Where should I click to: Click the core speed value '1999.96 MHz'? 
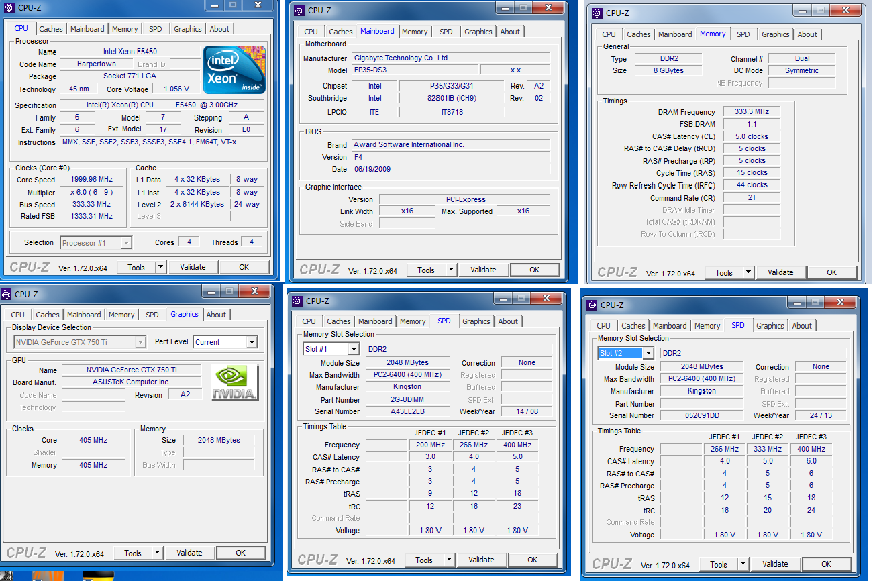click(92, 180)
